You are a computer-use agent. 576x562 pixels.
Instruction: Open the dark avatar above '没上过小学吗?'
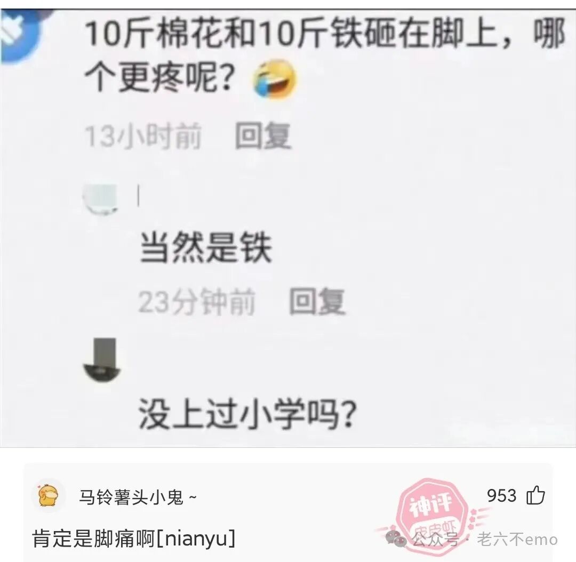pos(102,360)
